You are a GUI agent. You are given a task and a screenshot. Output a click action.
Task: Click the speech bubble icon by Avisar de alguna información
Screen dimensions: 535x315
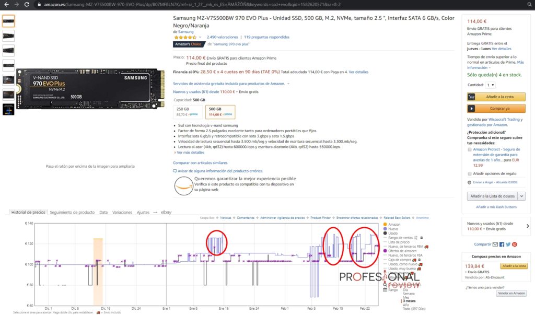175,171
